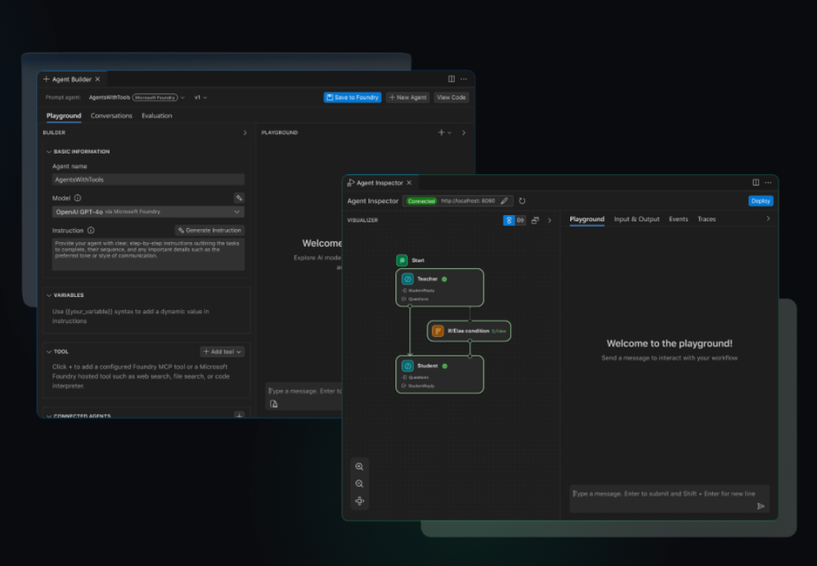Click the New Agent button
Screen dimensions: 817x566
click(x=407, y=97)
